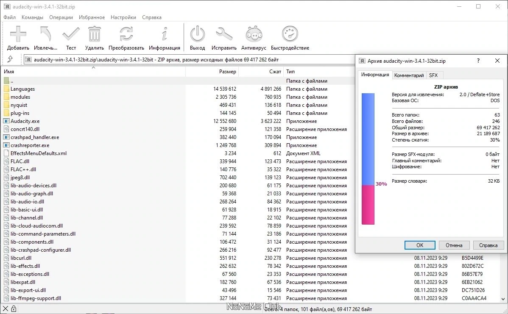Image resolution: width=508 pixels, height=314 pixels.
Task: Open the Настройки menu
Action: (x=123, y=17)
